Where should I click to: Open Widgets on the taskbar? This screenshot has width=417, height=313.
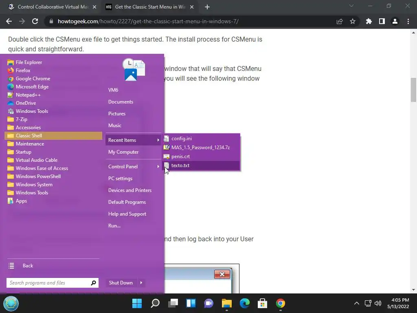tap(191, 303)
